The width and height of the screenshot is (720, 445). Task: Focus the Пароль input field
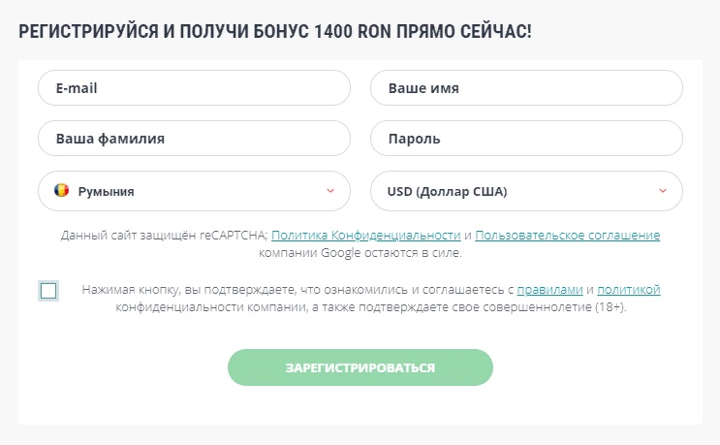pos(527,139)
